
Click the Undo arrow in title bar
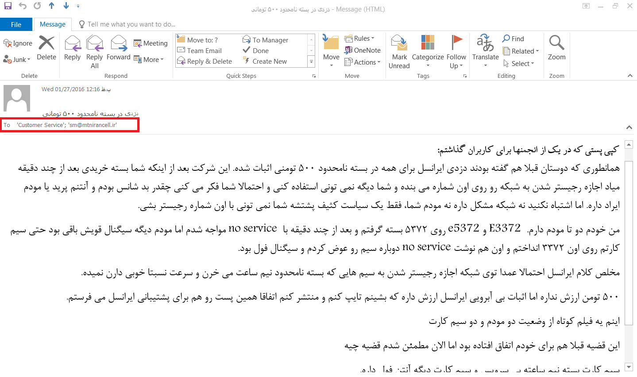coord(23,6)
